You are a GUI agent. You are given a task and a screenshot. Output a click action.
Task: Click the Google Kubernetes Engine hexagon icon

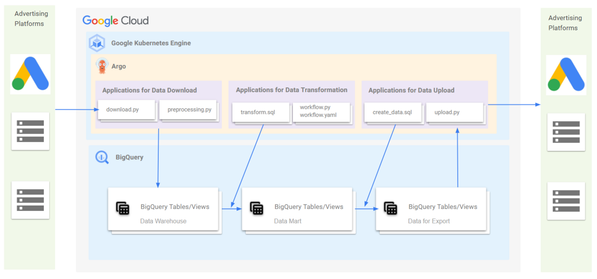coord(97,43)
